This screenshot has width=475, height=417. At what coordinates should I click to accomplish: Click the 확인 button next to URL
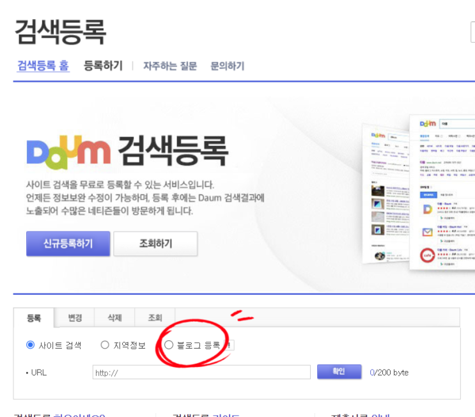pyautogui.click(x=339, y=372)
